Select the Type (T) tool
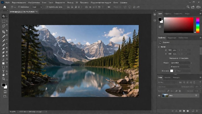 click(4, 71)
